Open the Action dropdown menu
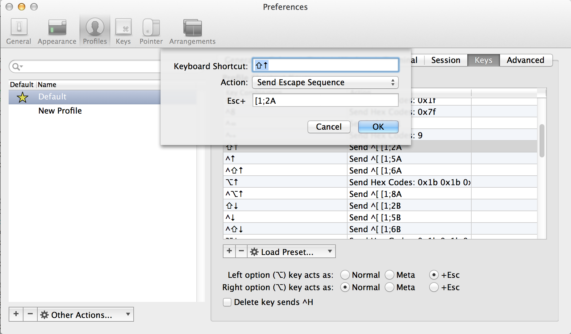 coord(325,82)
